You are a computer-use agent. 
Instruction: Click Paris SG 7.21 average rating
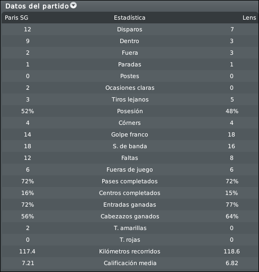click(x=28, y=263)
